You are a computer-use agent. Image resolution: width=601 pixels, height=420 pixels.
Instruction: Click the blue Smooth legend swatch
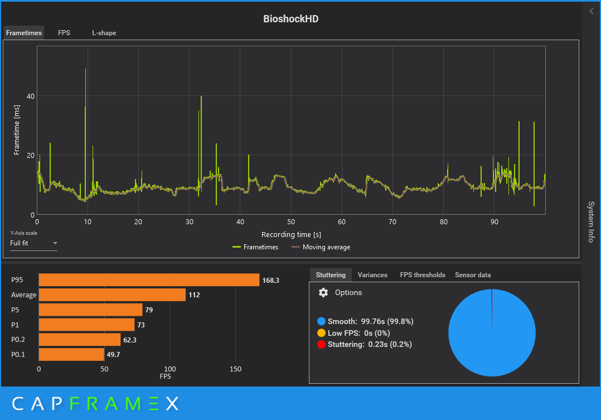pyautogui.click(x=321, y=321)
